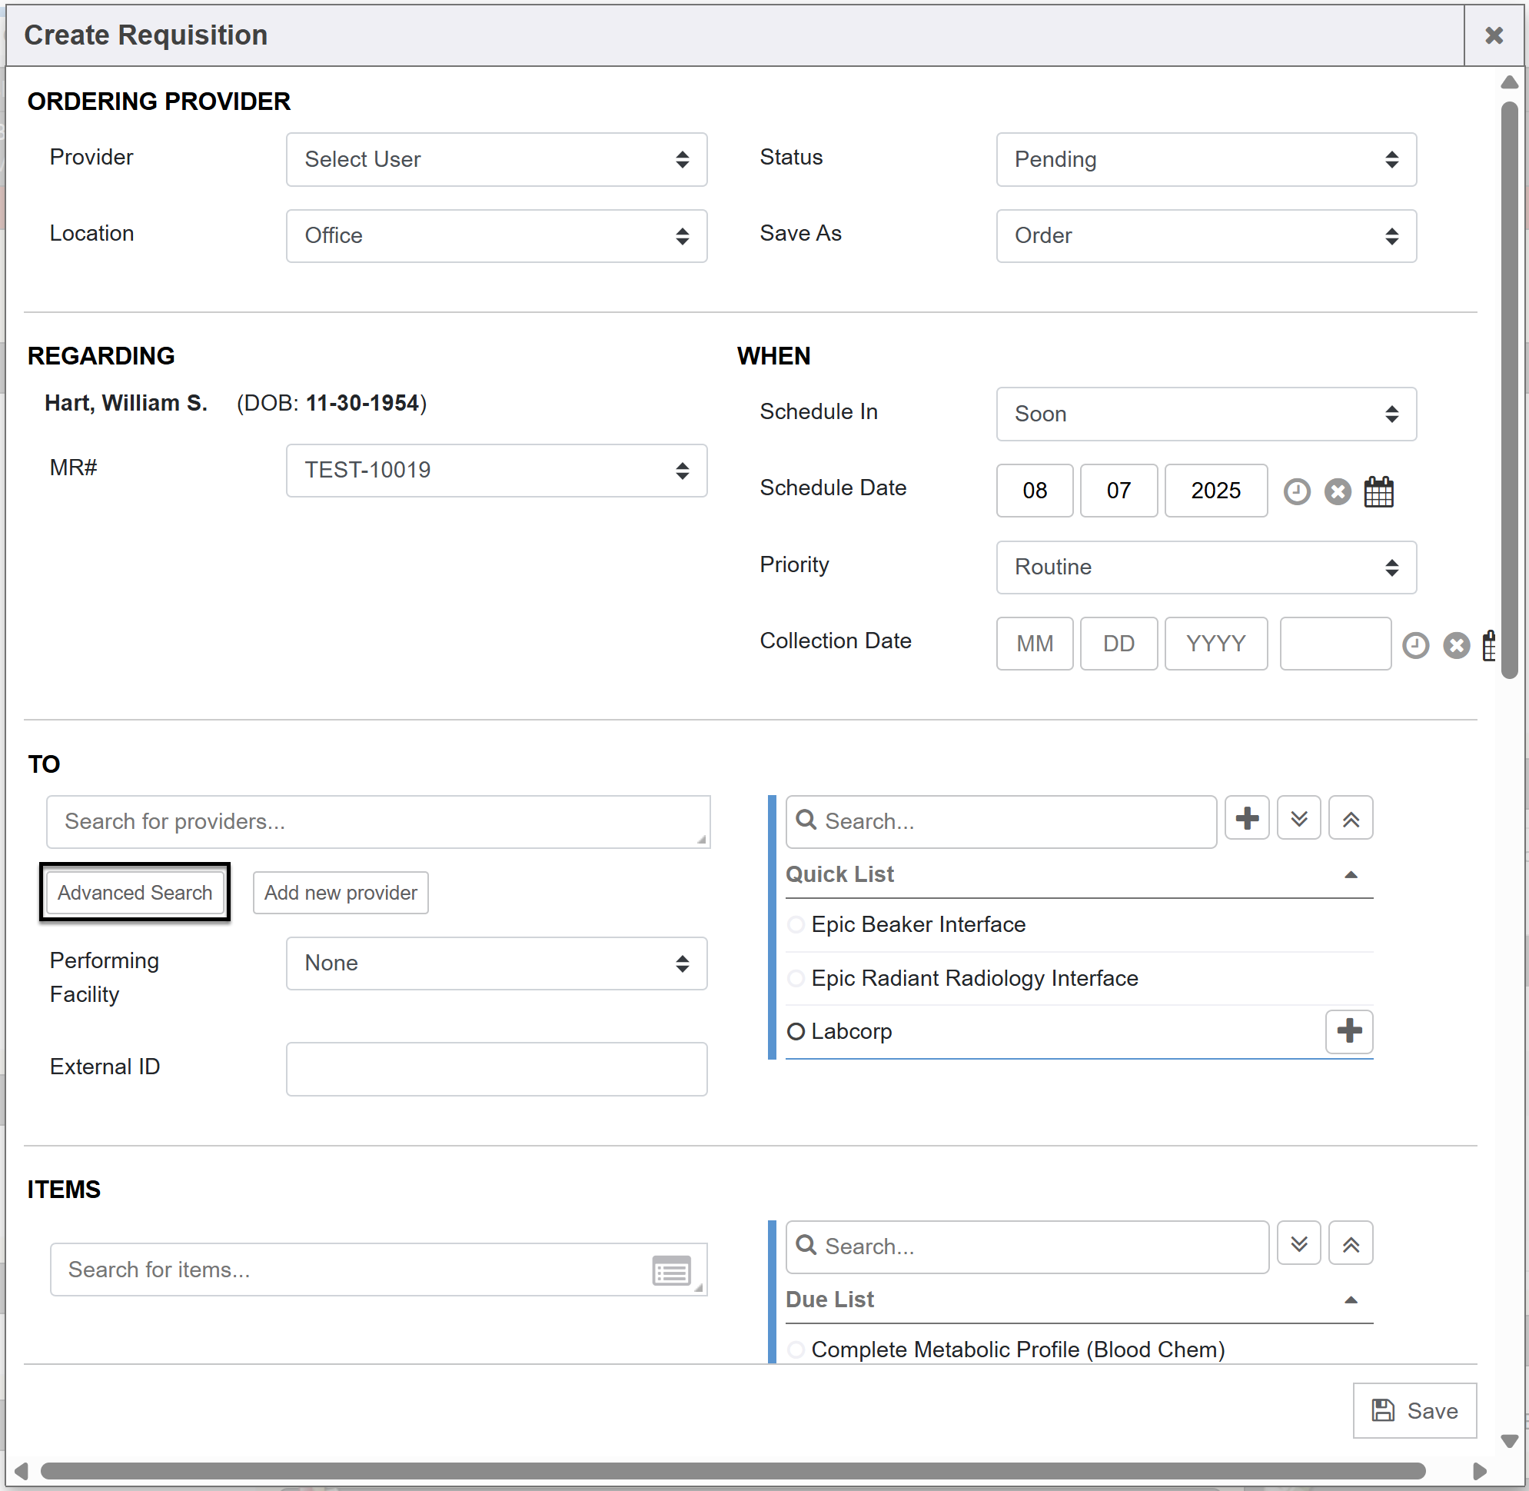
Task: Collapse all in Items list panel
Action: click(1350, 1243)
